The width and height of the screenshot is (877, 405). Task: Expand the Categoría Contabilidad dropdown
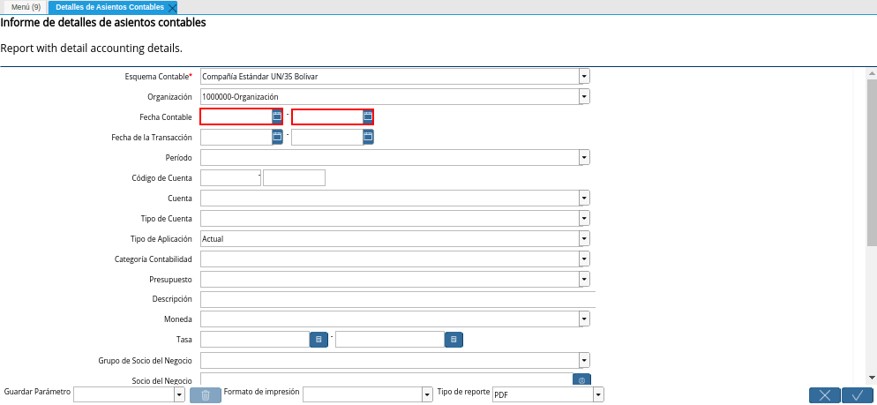click(584, 259)
